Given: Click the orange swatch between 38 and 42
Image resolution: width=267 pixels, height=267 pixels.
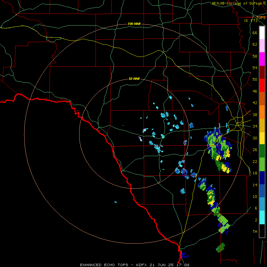Looking at the screenshot, I should (x=262, y=112).
